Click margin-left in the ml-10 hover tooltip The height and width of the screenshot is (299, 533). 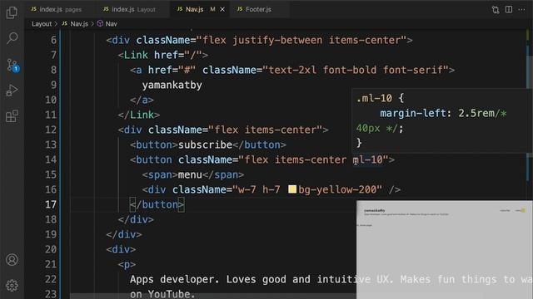[413, 113]
